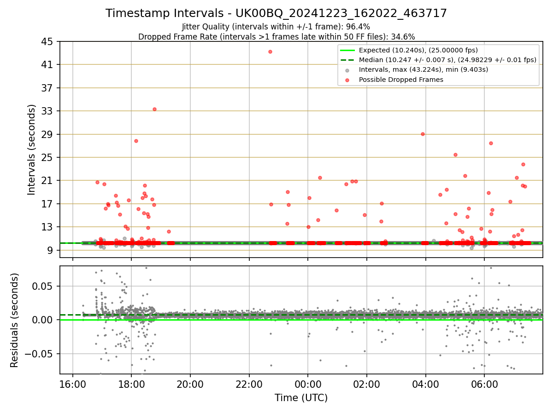Viewport: 553px width, 414px height.
Task: Click the gray dot icon in the legend
Action: 347,70
